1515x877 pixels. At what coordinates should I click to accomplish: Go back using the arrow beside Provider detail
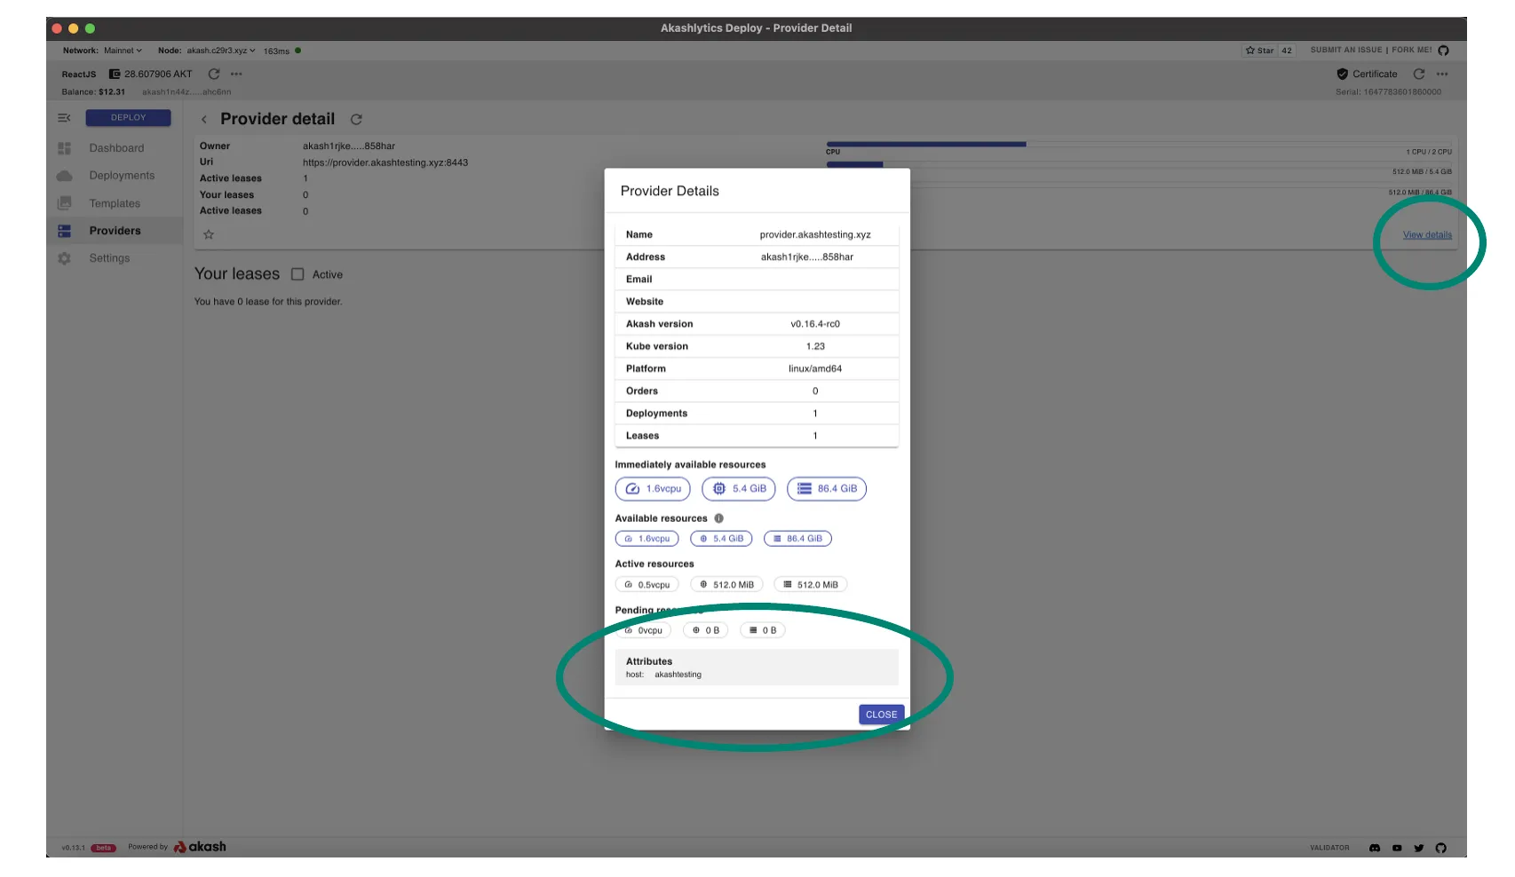pyautogui.click(x=203, y=120)
